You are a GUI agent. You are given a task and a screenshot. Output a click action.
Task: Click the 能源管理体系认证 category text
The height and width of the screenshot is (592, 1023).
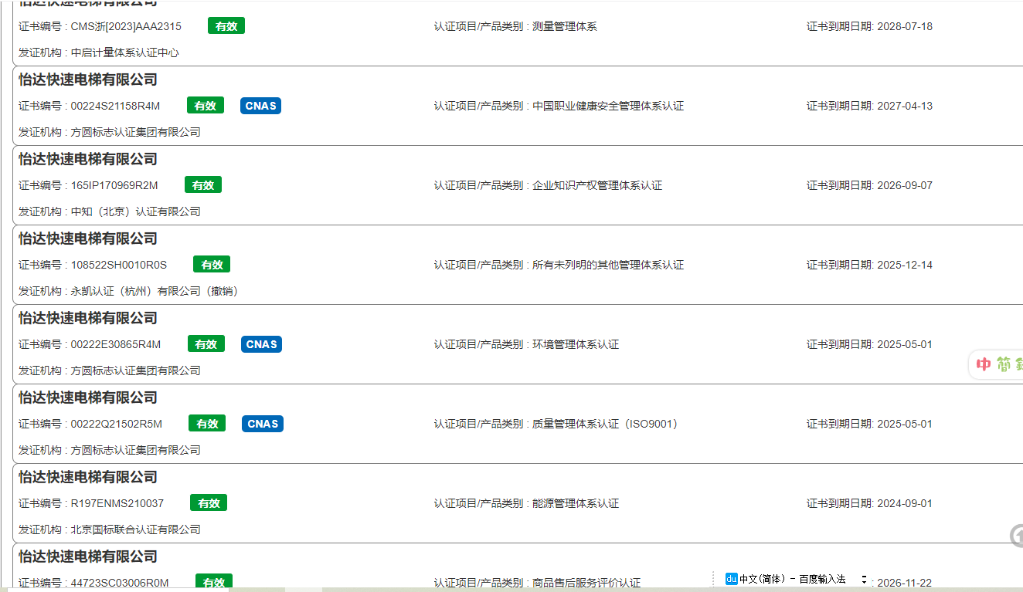tap(576, 503)
